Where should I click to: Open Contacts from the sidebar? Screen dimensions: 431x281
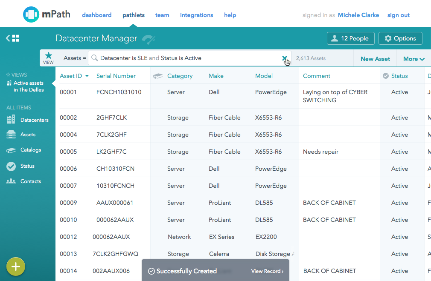click(30, 181)
